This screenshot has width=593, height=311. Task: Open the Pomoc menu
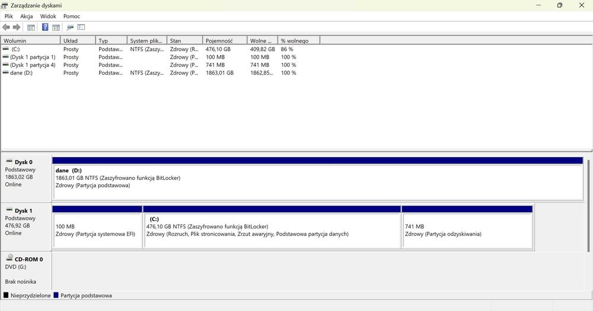tap(72, 16)
